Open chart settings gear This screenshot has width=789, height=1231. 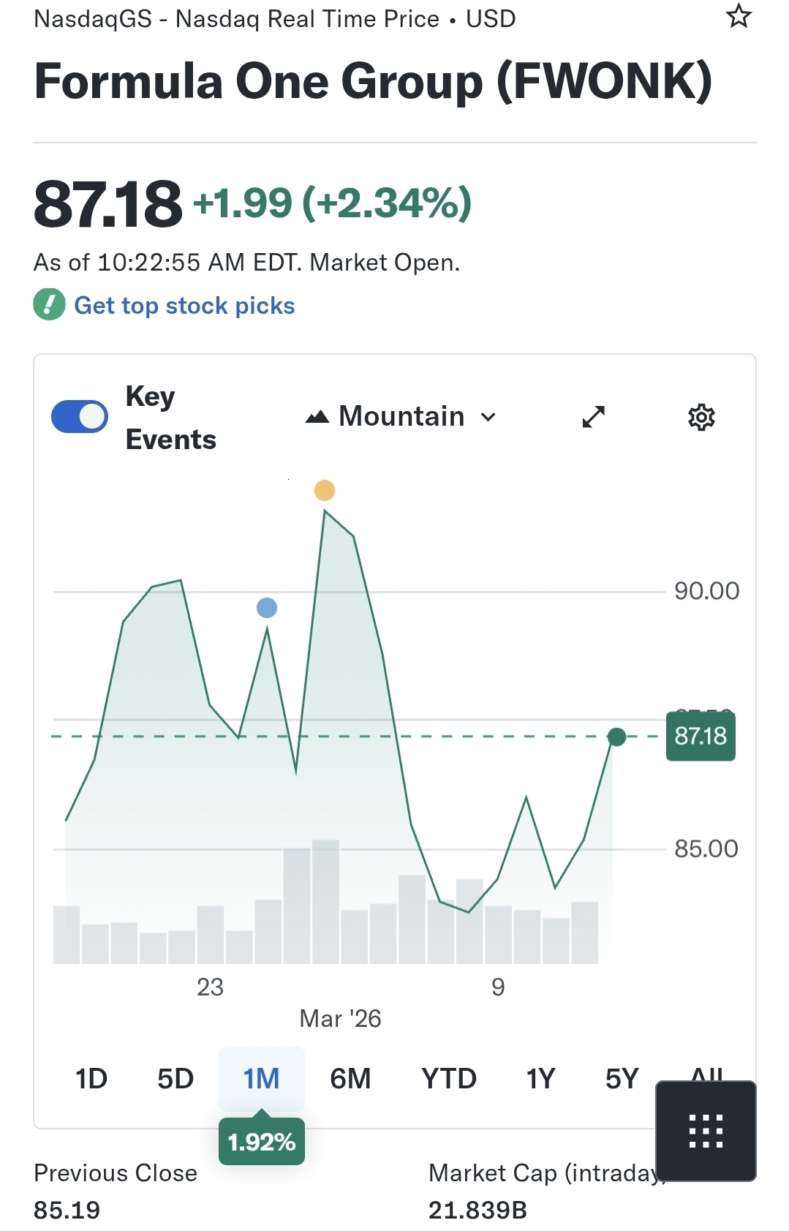(701, 417)
